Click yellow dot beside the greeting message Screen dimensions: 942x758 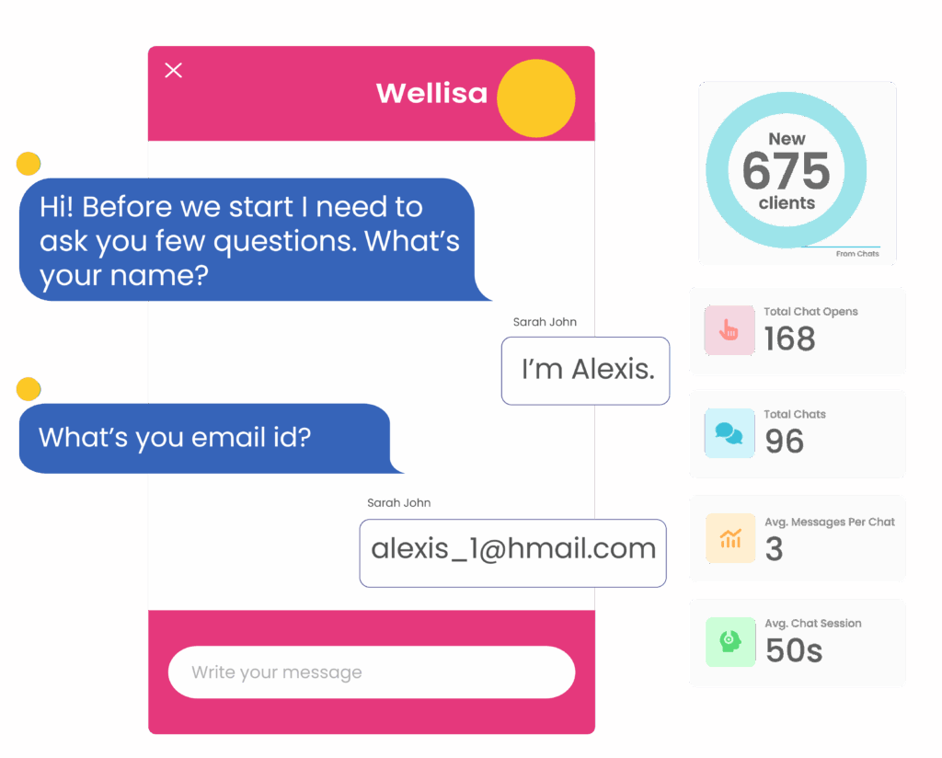(x=29, y=165)
